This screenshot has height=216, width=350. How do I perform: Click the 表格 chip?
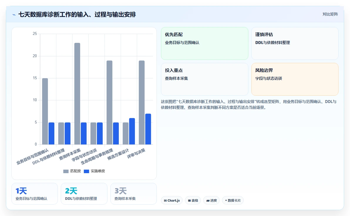tap(193, 200)
